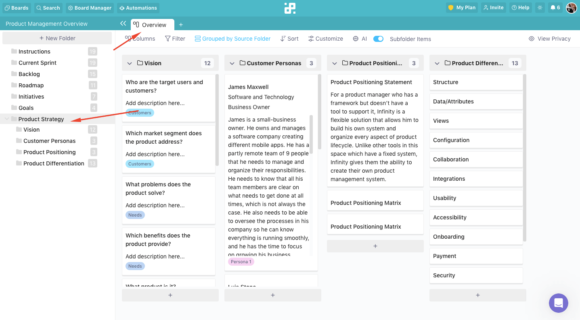Screen dimensions: 580x320
Task: Toggle the light/dark theme
Action: pyautogui.click(x=540, y=7)
